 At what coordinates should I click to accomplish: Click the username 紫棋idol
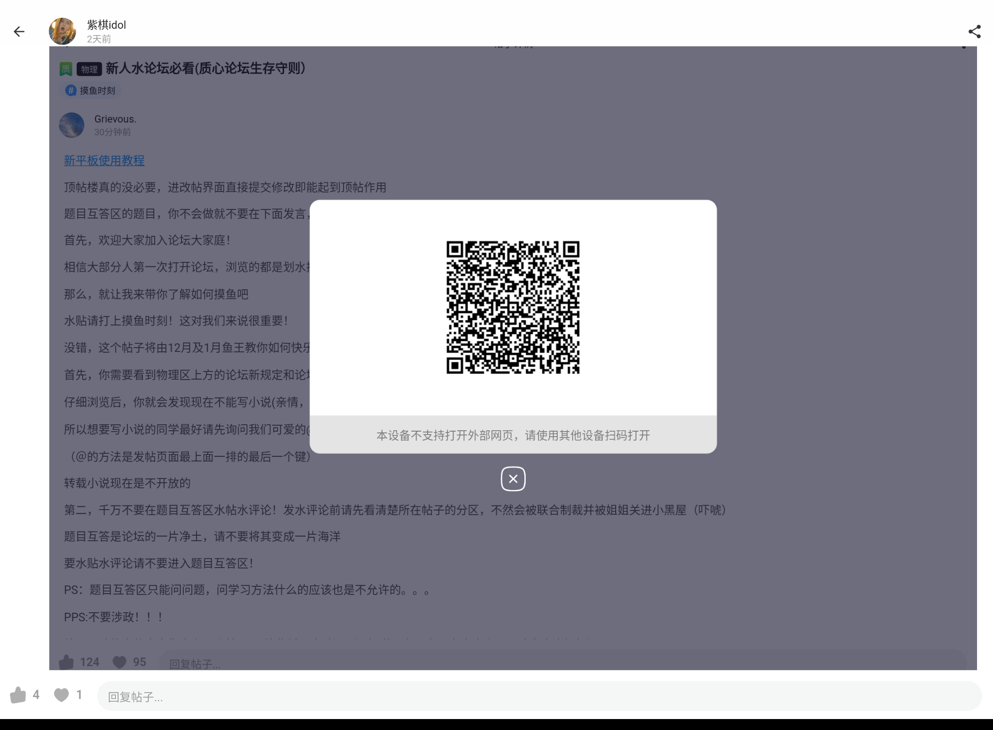pos(106,25)
